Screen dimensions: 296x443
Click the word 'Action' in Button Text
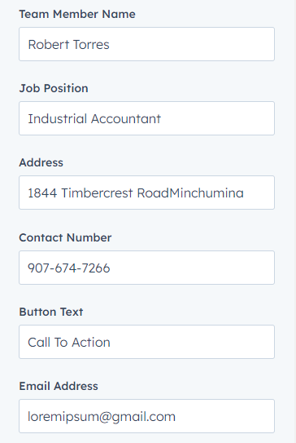pyautogui.click(x=91, y=342)
